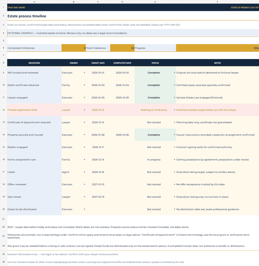Open owner dropdown for Home prepared for sale

tap(84, 160)
